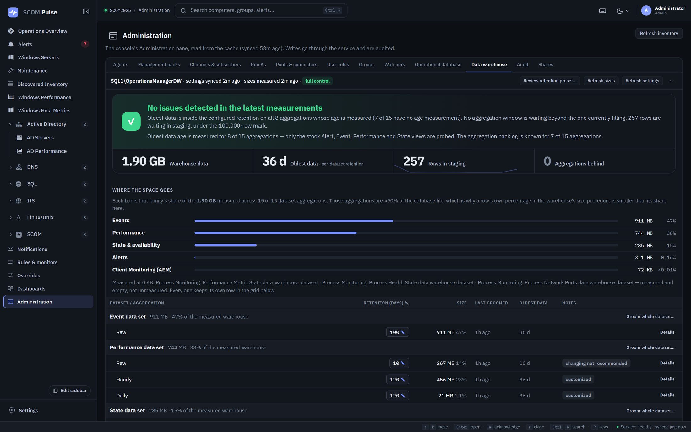The width and height of the screenshot is (691, 432).
Task: Open the theme moon dropdown
Action: (623, 11)
